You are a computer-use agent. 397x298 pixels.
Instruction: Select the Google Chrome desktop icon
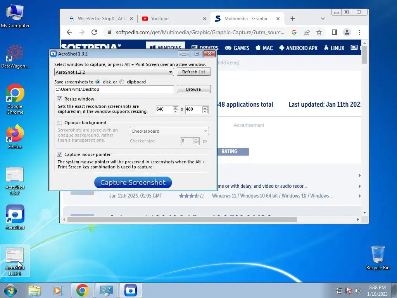15,99
